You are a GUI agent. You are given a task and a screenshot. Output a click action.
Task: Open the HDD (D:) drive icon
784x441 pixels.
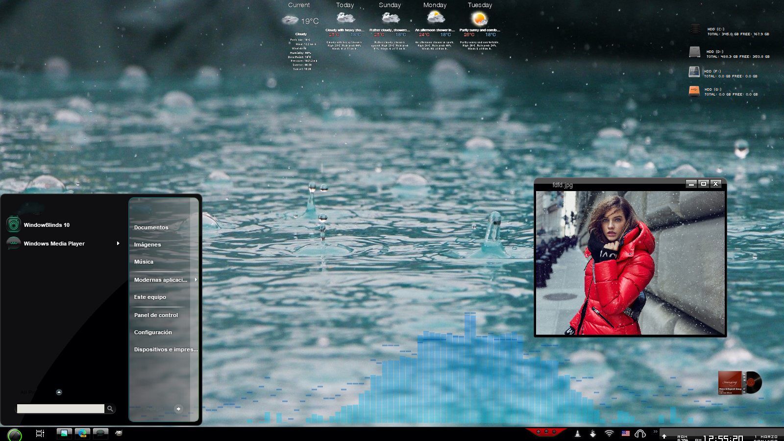point(694,52)
